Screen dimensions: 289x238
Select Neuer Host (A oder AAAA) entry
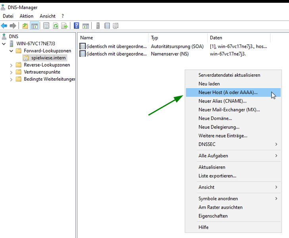228,92
